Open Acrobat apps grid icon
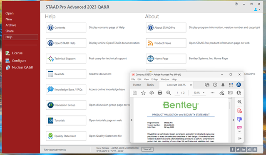 click(x=231, y=85)
